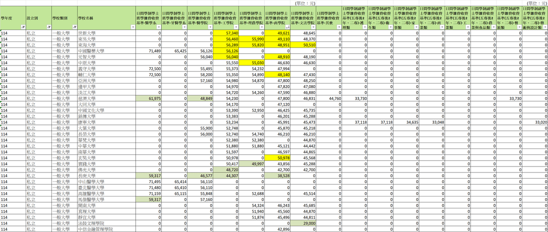This screenshot has width=548, height=232.
Task: Select the 中原大學 school name cell
Action: (107, 63)
